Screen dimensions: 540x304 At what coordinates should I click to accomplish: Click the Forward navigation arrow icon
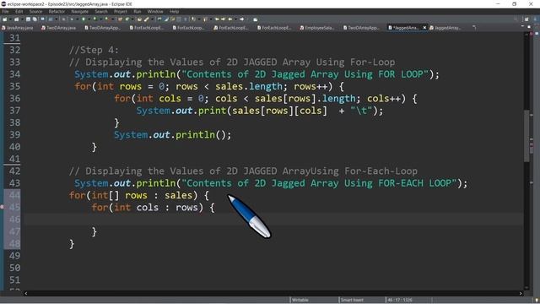pos(242,19)
